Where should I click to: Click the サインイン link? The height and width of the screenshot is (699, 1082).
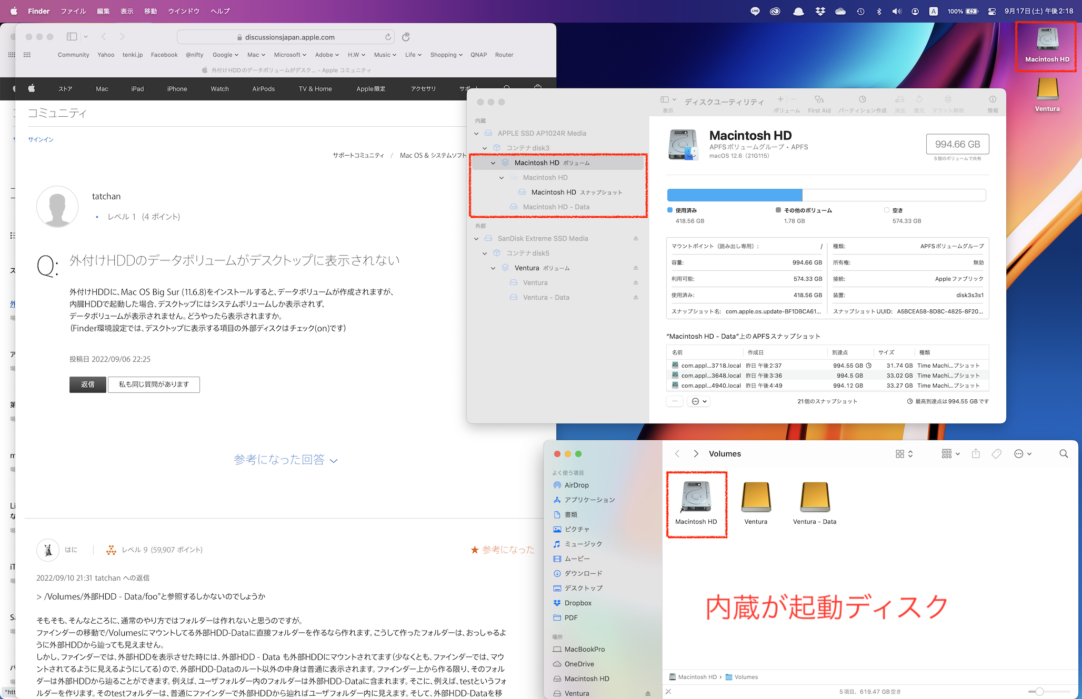(41, 139)
